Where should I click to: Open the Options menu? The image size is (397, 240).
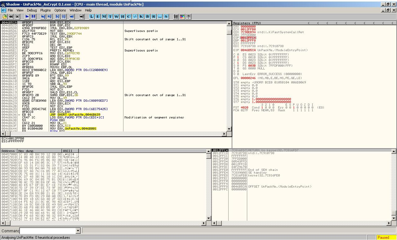tap(60, 10)
